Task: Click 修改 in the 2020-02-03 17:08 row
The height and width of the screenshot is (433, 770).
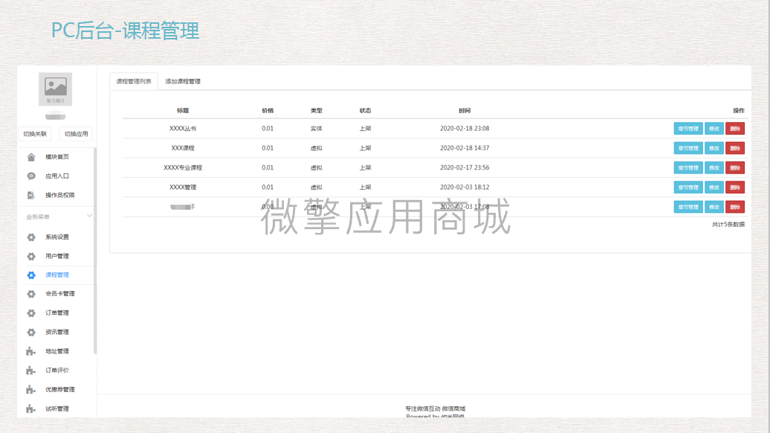Action: [714, 207]
